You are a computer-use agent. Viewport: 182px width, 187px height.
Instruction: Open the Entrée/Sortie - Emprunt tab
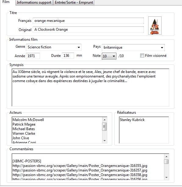pyautogui.click(x=74, y=2)
